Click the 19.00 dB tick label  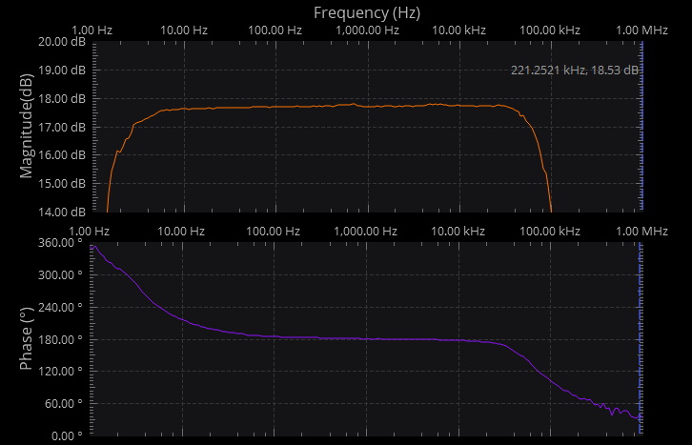(62, 71)
